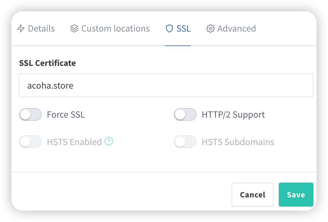Toggle the HSTS Subdomains switch

pos(185,142)
